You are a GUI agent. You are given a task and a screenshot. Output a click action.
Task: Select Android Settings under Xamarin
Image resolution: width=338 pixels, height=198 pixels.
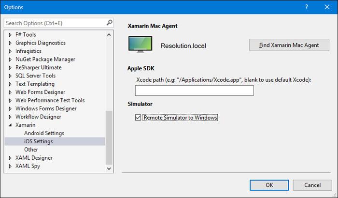point(44,133)
